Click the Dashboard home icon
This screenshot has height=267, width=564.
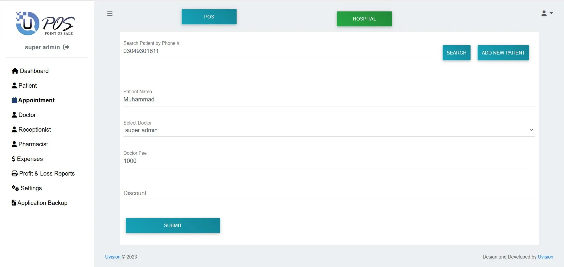[15, 71]
